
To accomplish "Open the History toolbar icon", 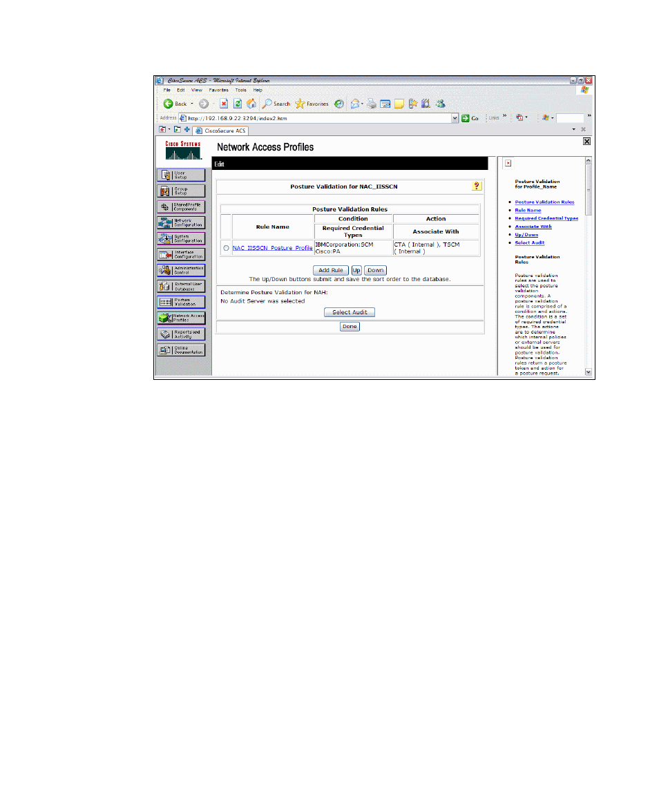I will [339, 104].
